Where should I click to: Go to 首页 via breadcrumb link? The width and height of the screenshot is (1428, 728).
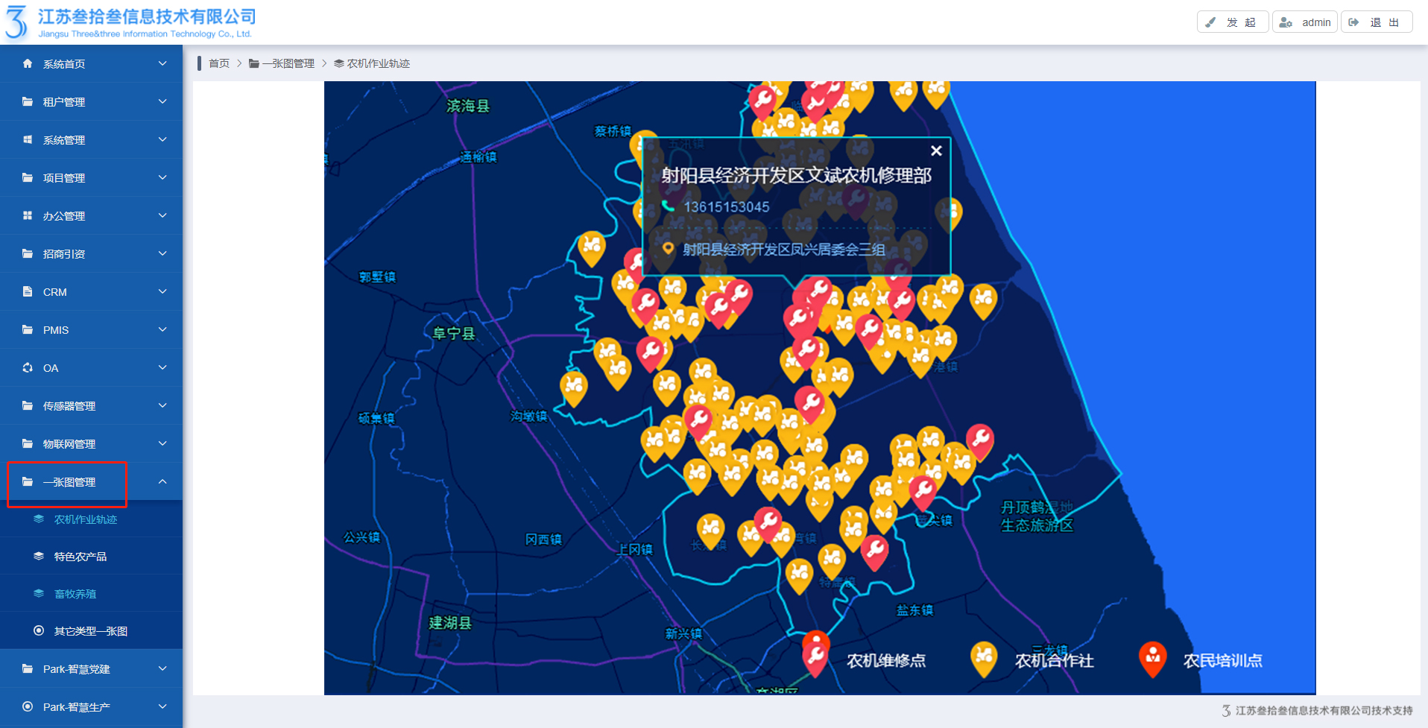(x=219, y=64)
